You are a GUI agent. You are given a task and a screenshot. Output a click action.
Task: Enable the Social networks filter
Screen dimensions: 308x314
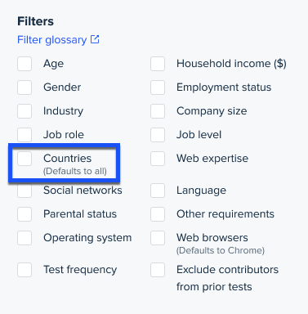(x=25, y=191)
